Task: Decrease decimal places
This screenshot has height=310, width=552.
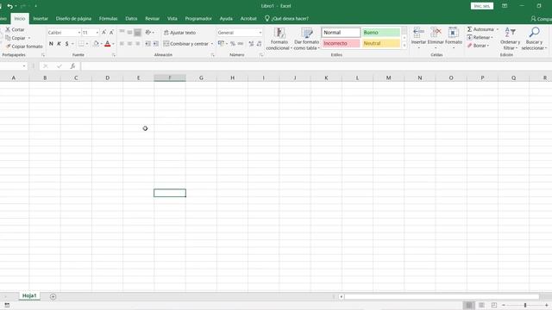Action: (259, 44)
